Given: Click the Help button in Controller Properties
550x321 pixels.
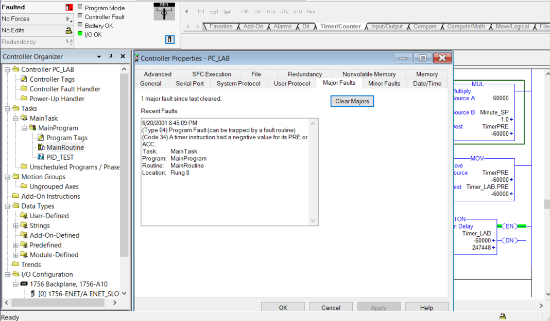Looking at the screenshot, I should pos(426,308).
